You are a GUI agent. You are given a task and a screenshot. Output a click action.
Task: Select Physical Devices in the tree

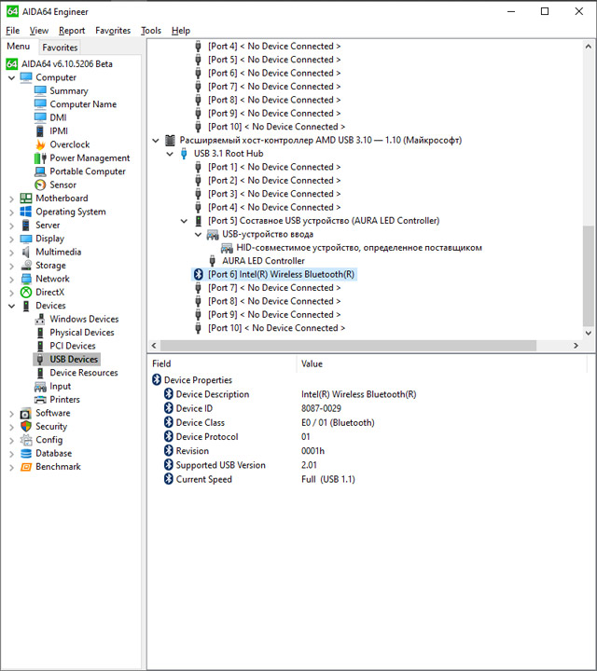[82, 333]
